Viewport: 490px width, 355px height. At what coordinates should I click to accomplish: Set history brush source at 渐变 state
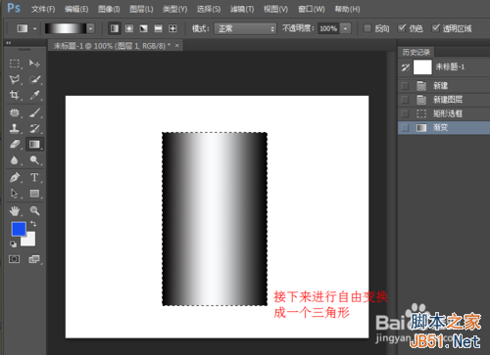(x=405, y=128)
